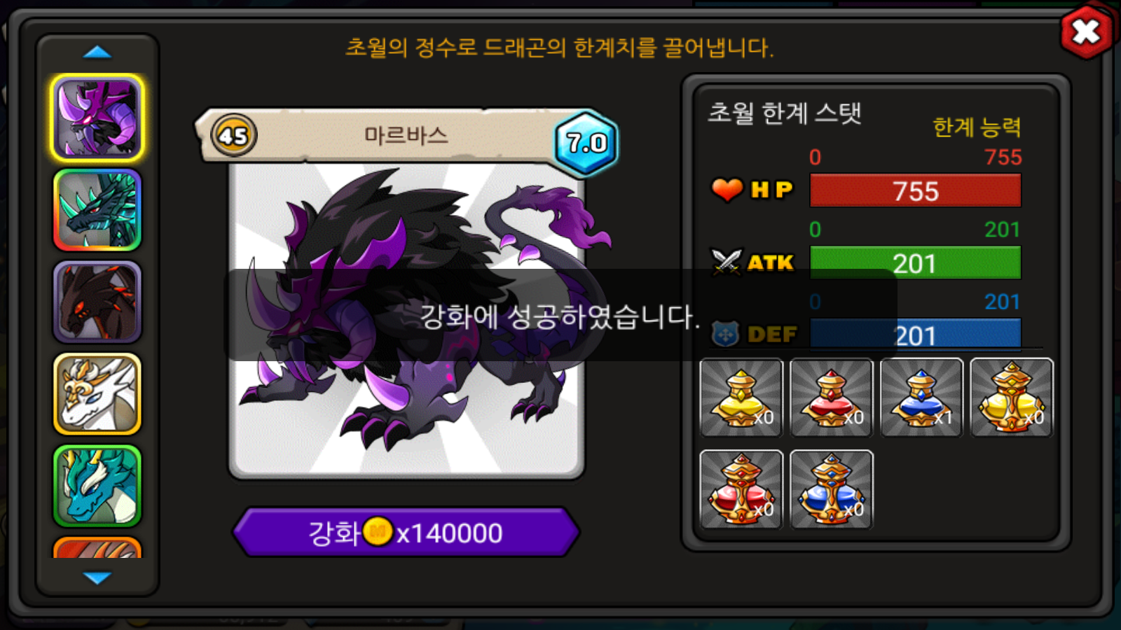Use the small yellow essence potion

click(741, 398)
